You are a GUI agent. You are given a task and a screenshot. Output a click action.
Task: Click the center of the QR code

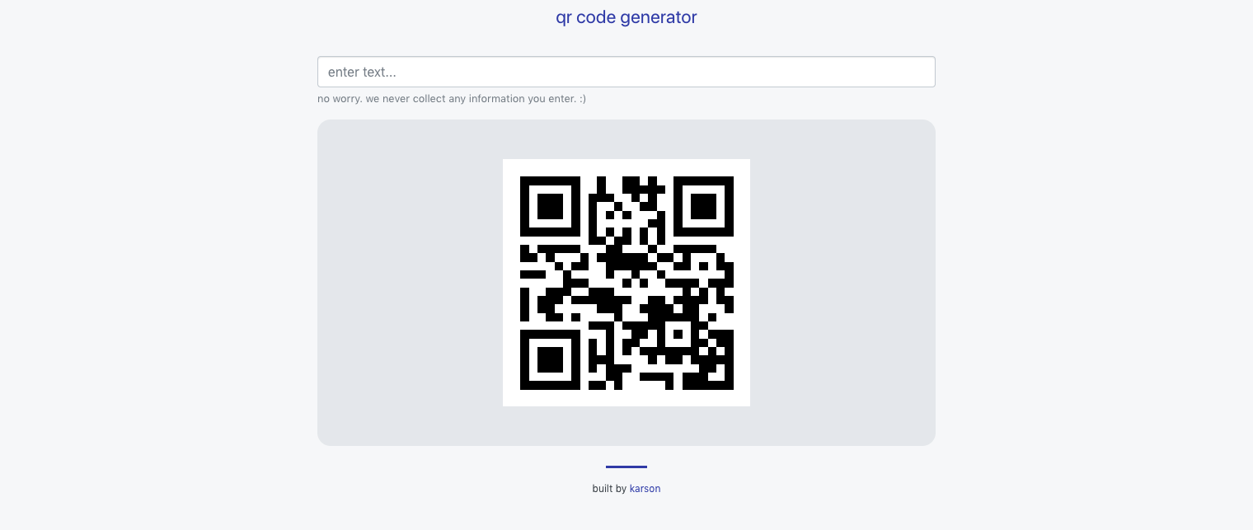(x=626, y=283)
